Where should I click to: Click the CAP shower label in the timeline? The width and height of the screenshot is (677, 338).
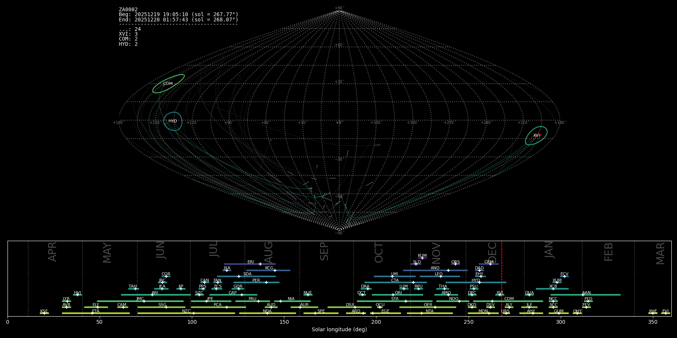pyautogui.click(x=233, y=293)
